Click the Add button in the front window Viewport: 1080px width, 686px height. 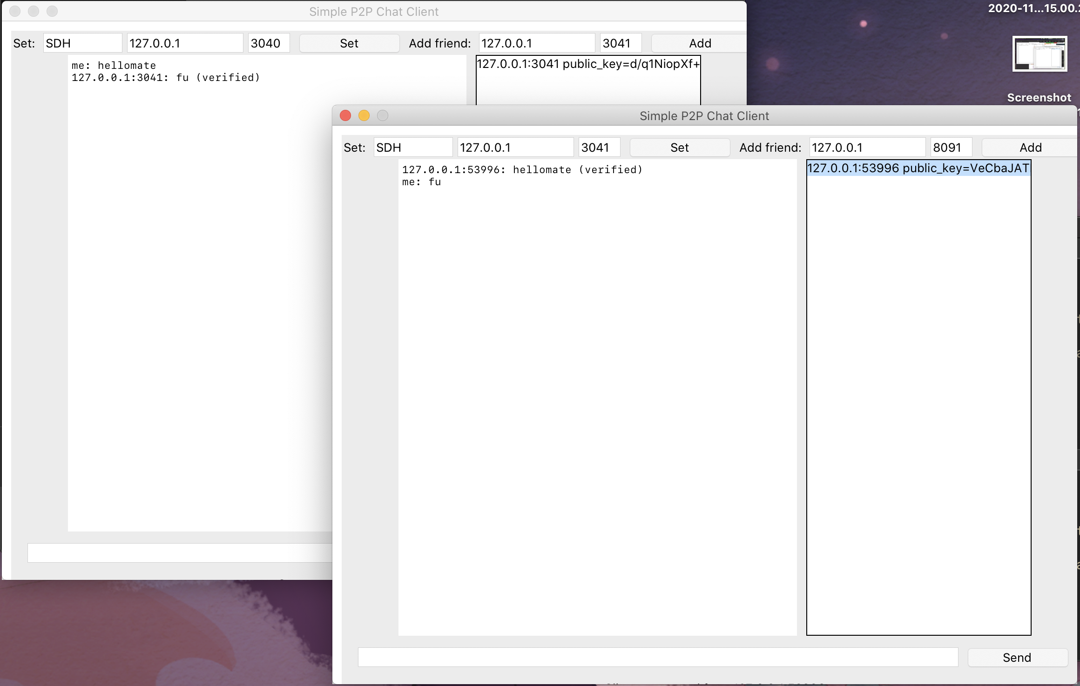click(x=1030, y=148)
